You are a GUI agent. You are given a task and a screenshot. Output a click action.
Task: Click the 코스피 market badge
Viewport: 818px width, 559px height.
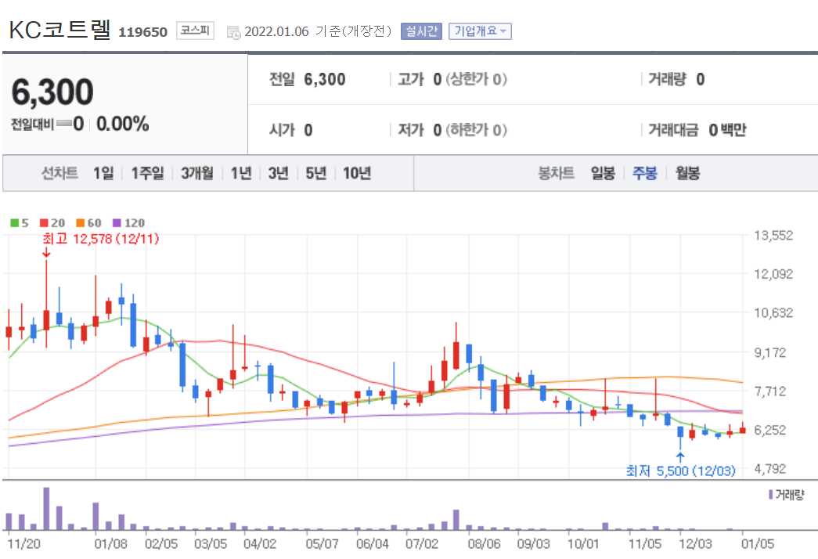pyautogui.click(x=195, y=31)
